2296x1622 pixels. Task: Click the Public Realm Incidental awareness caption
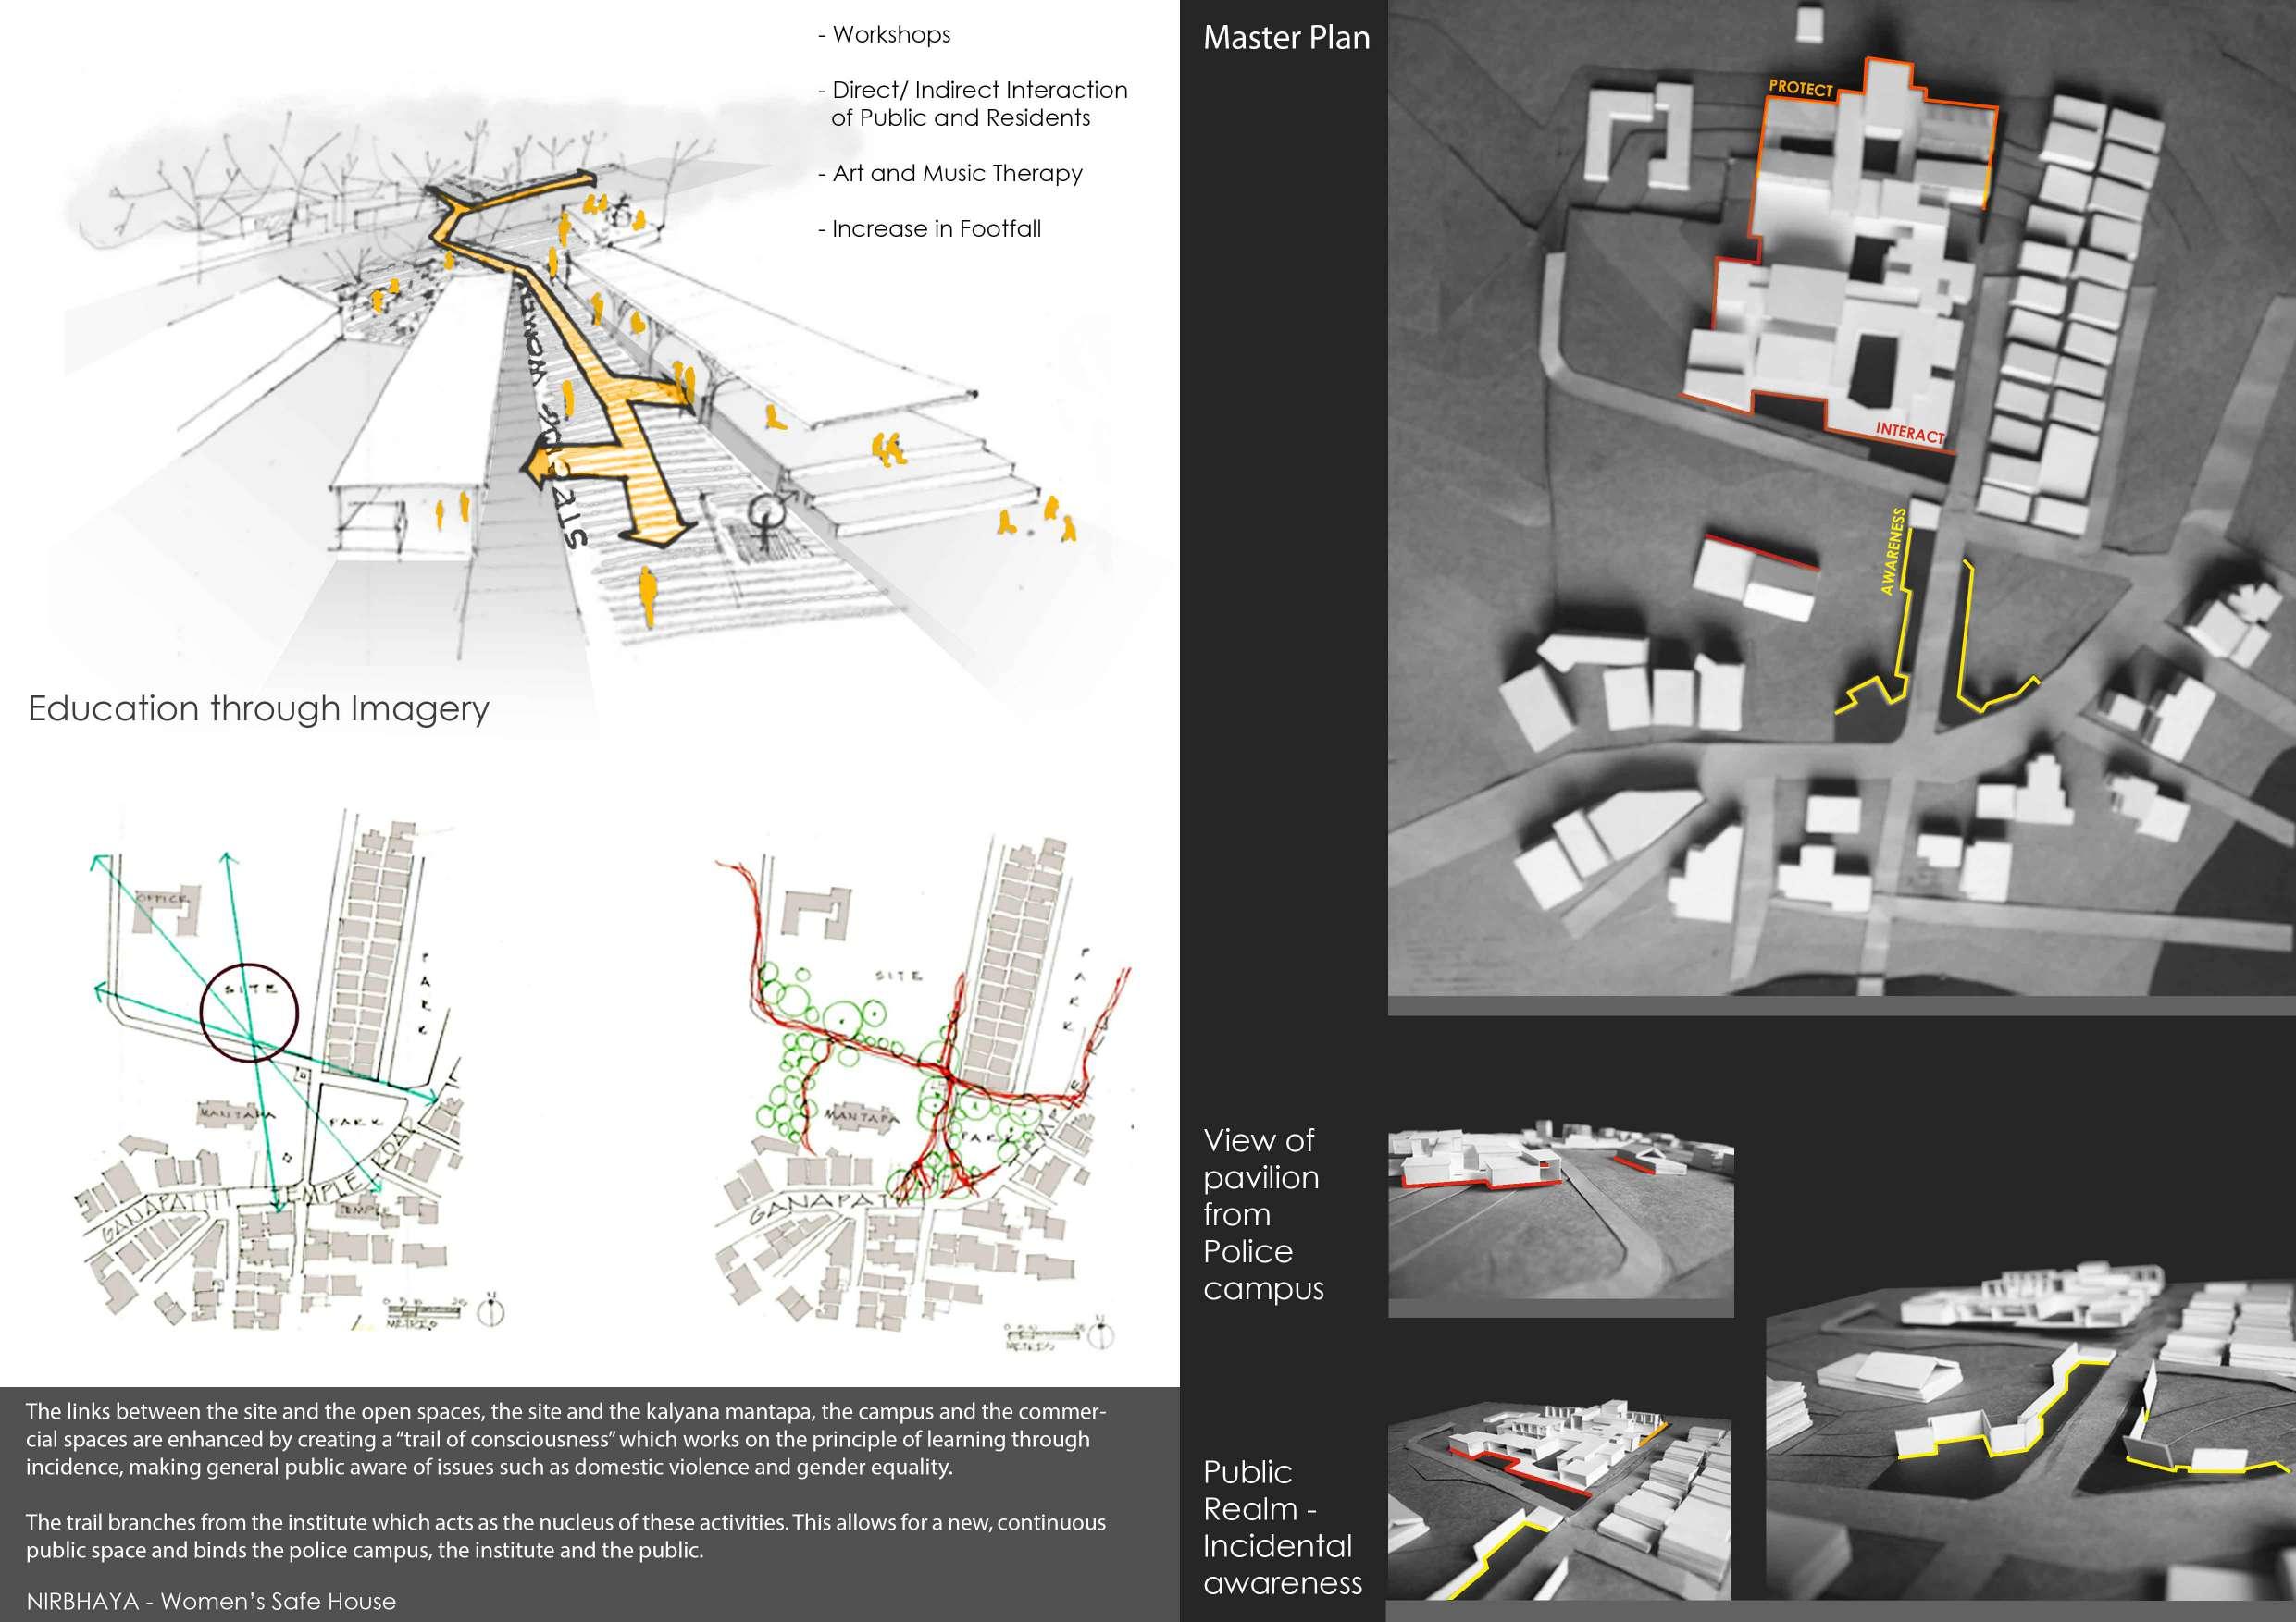tap(1281, 1527)
